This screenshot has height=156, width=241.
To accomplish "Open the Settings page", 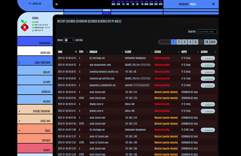I will 35,138.
